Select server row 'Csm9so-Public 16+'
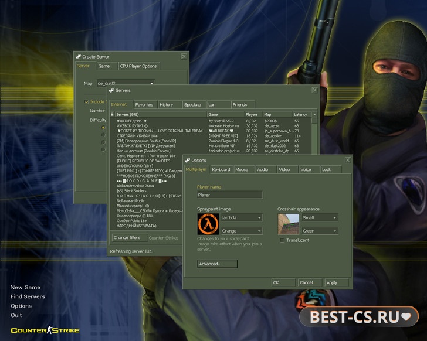The height and width of the screenshot is (341, 427). point(147,221)
